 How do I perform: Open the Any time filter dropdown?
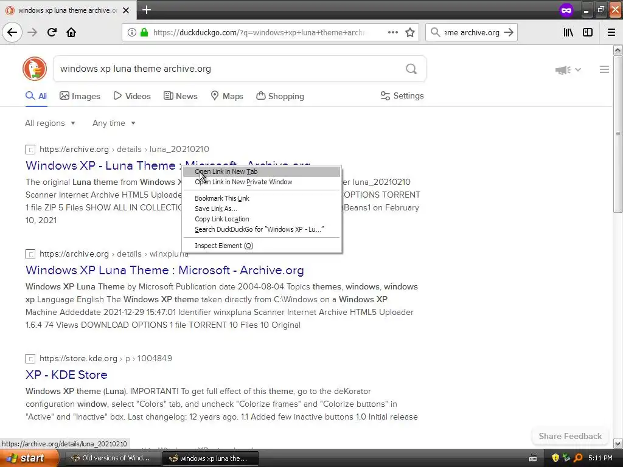coord(114,123)
